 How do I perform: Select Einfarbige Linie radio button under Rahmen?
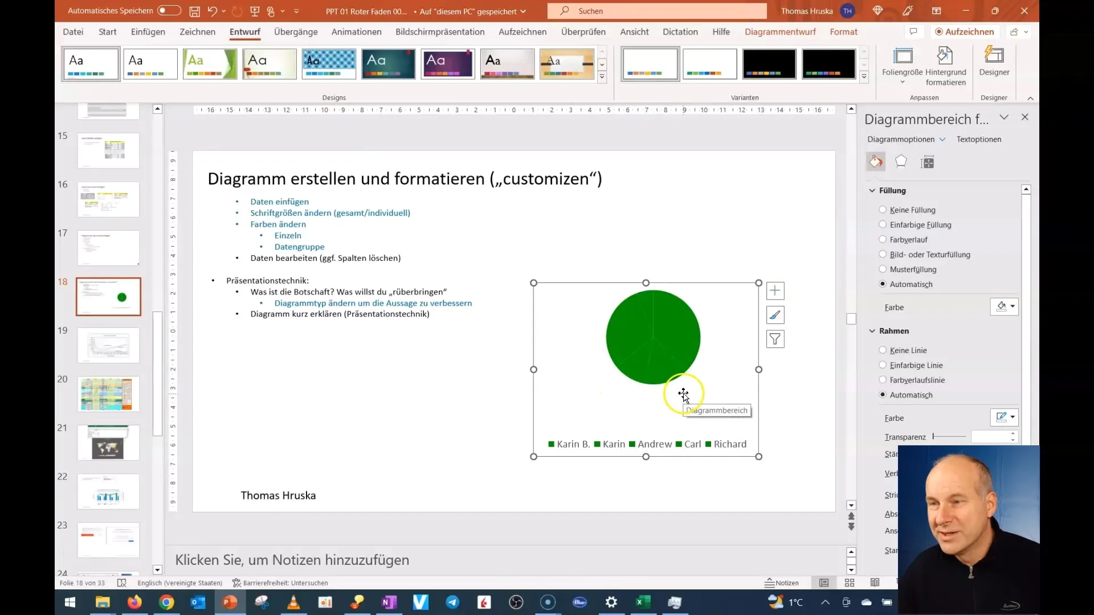pyautogui.click(x=883, y=364)
